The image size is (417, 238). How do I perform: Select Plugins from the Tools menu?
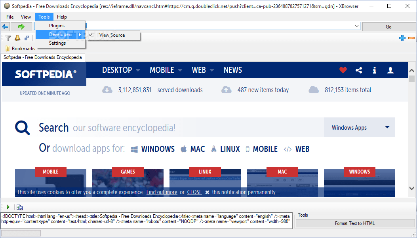(x=57, y=25)
